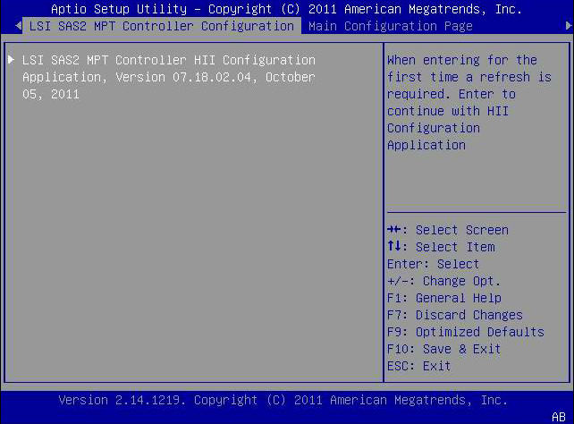Viewport: 574px width, 424px height.
Task: Click the Version 2.14.1219 footer text
Action: point(283,400)
